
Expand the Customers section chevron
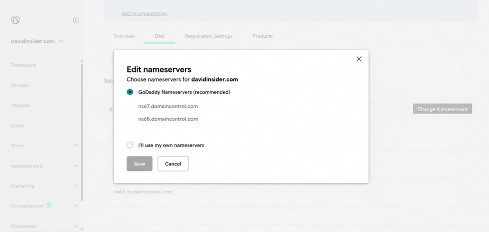(x=76, y=226)
